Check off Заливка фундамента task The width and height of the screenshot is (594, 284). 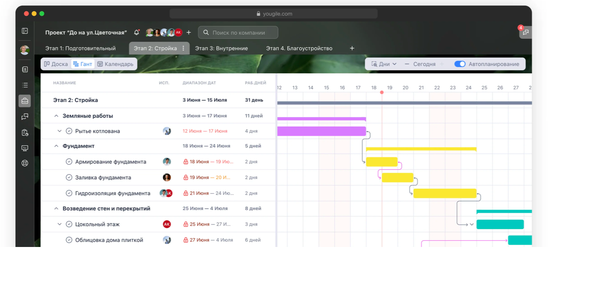coord(69,177)
